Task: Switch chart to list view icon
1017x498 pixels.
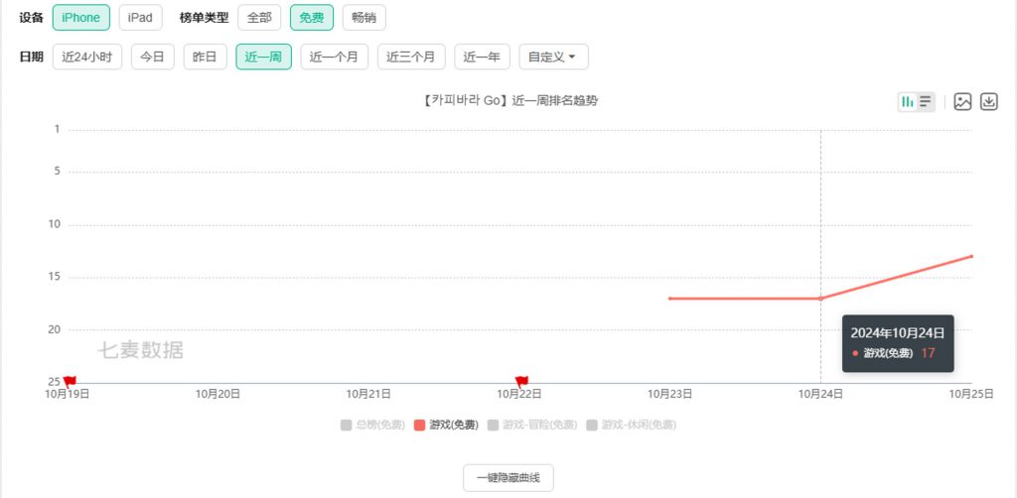Action: pyautogui.click(x=926, y=101)
